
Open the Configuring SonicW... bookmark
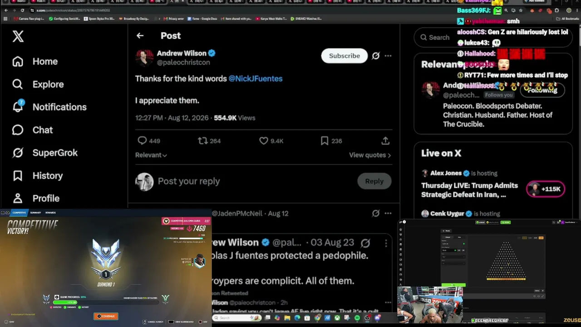(64, 19)
